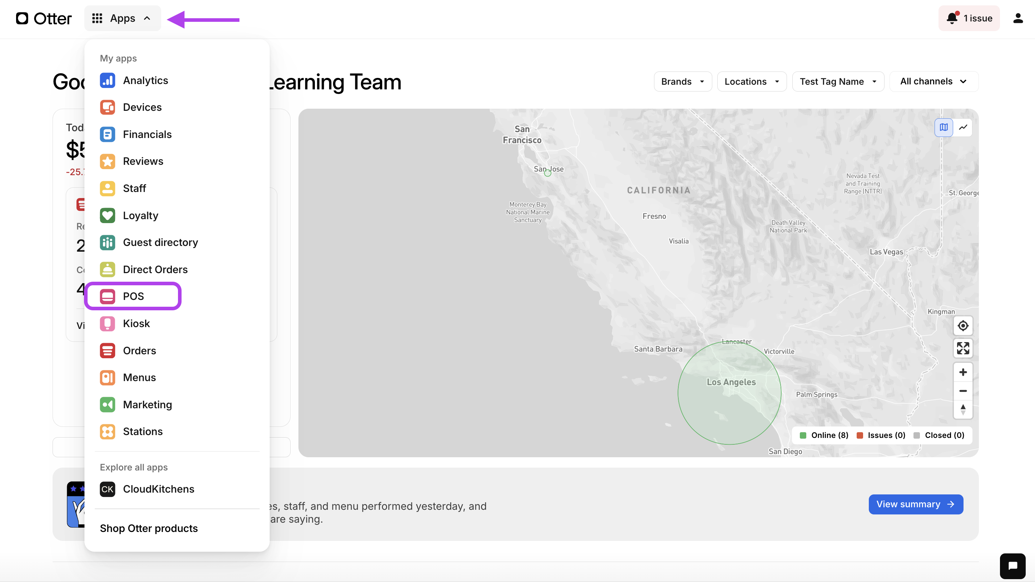Click the Staff app icon
Image resolution: width=1035 pixels, height=582 pixels.
(x=107, y=188)
